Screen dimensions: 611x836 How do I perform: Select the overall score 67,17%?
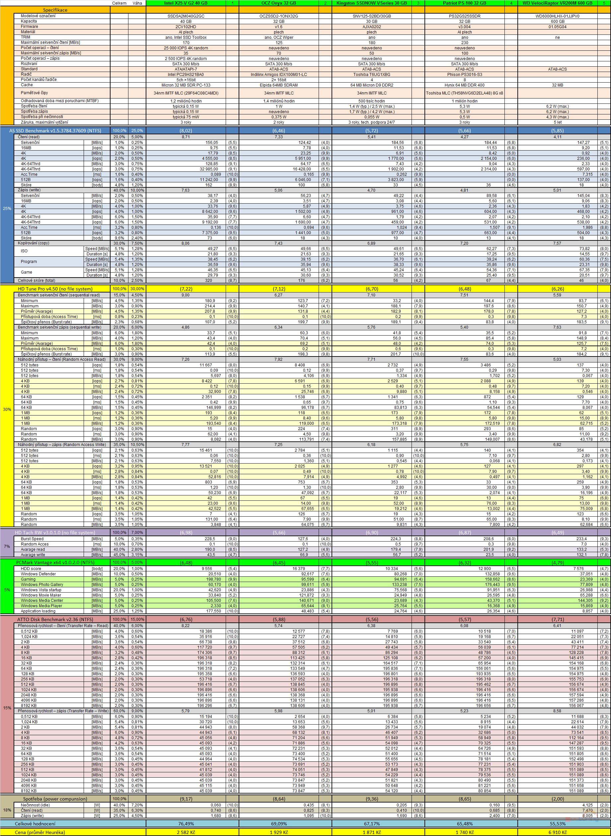pyautogui.click(x=371, y=823)
